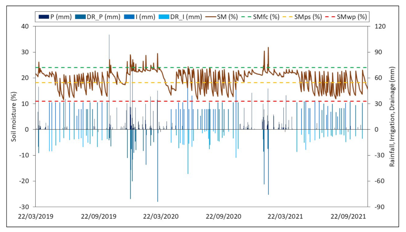Select the SM (%) brown line legend entry
This screenshot has width=406, height=232.
tap(222, 17)
